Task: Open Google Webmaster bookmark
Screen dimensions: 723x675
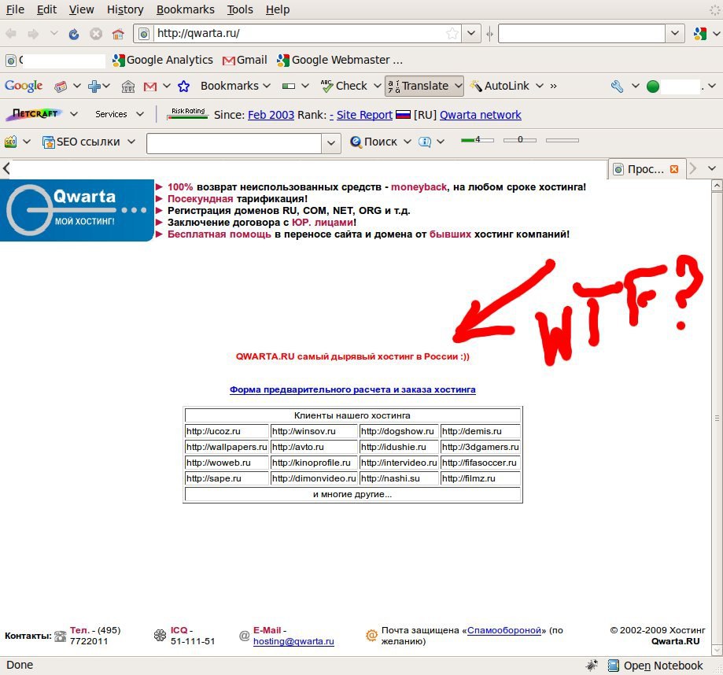Action: pyautogui.click(x=340, y=60)
